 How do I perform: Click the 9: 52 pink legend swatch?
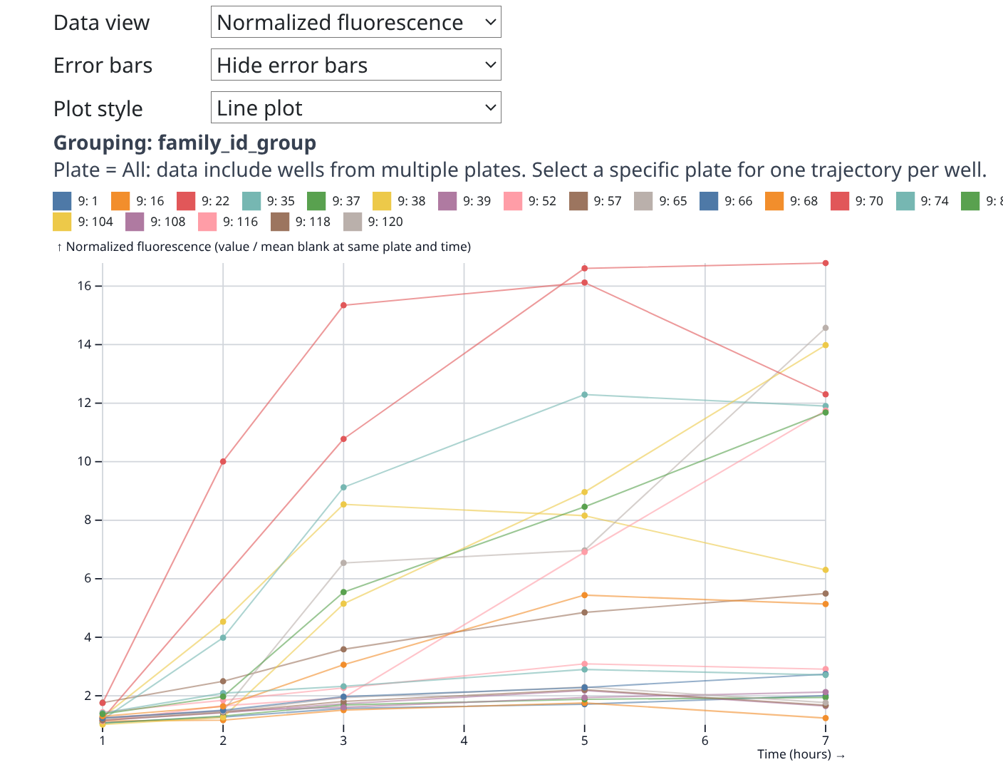513,201
